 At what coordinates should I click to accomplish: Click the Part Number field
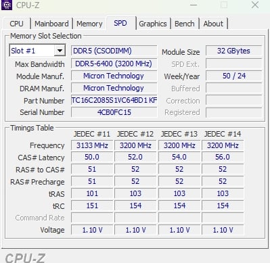pos(114,100)
